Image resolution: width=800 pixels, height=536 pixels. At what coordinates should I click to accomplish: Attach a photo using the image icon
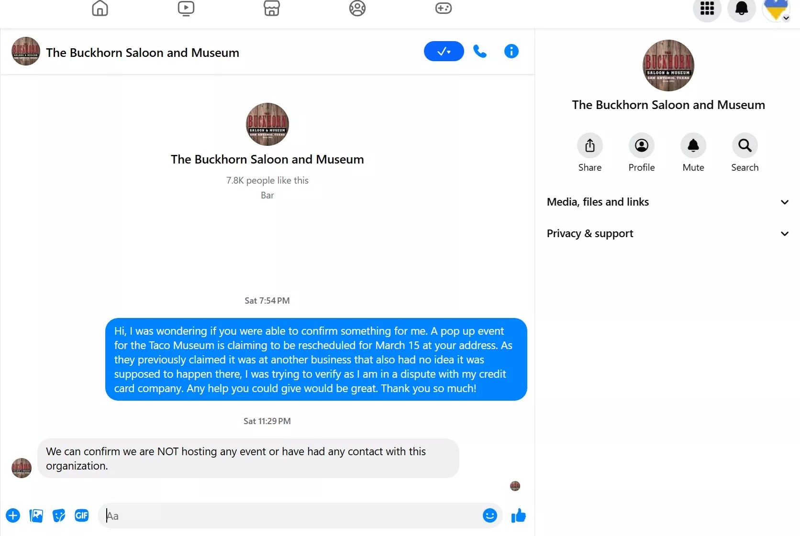point(36,515)
